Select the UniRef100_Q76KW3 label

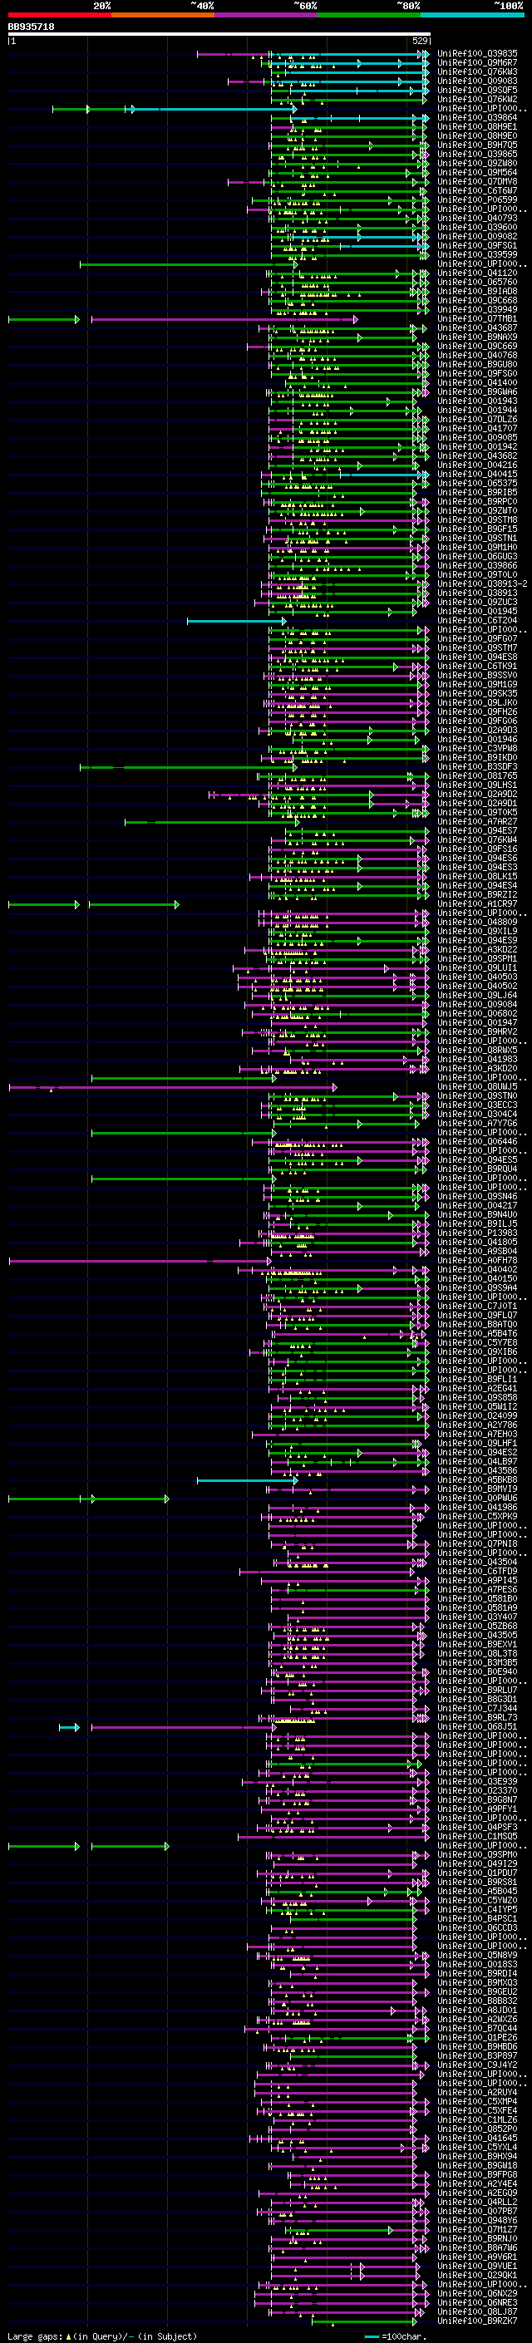[477, 71]
